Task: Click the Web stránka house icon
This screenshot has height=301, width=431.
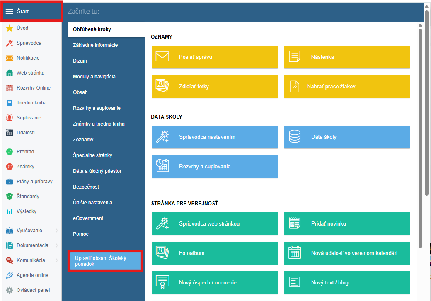Action: 10,73
